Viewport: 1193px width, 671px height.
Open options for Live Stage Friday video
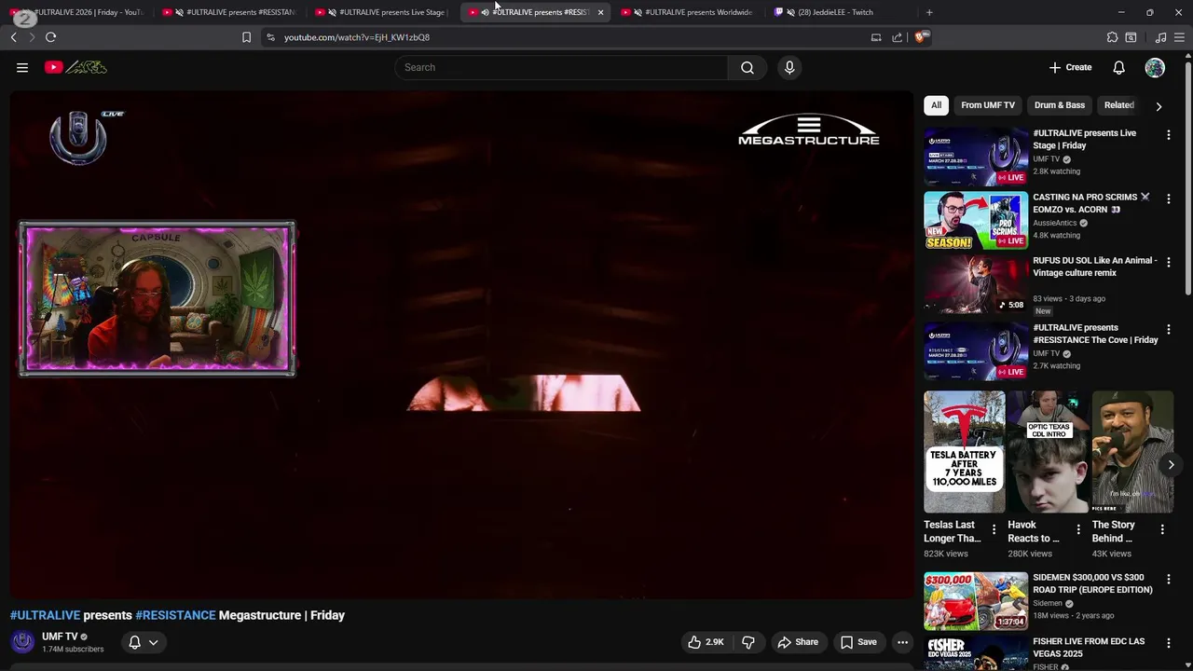pyautogui.click(x=1168, y=135)
